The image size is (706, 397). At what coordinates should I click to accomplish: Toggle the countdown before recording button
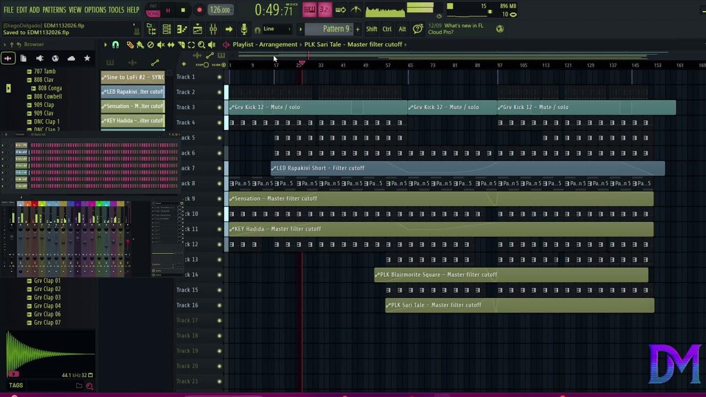coord(325,10)
